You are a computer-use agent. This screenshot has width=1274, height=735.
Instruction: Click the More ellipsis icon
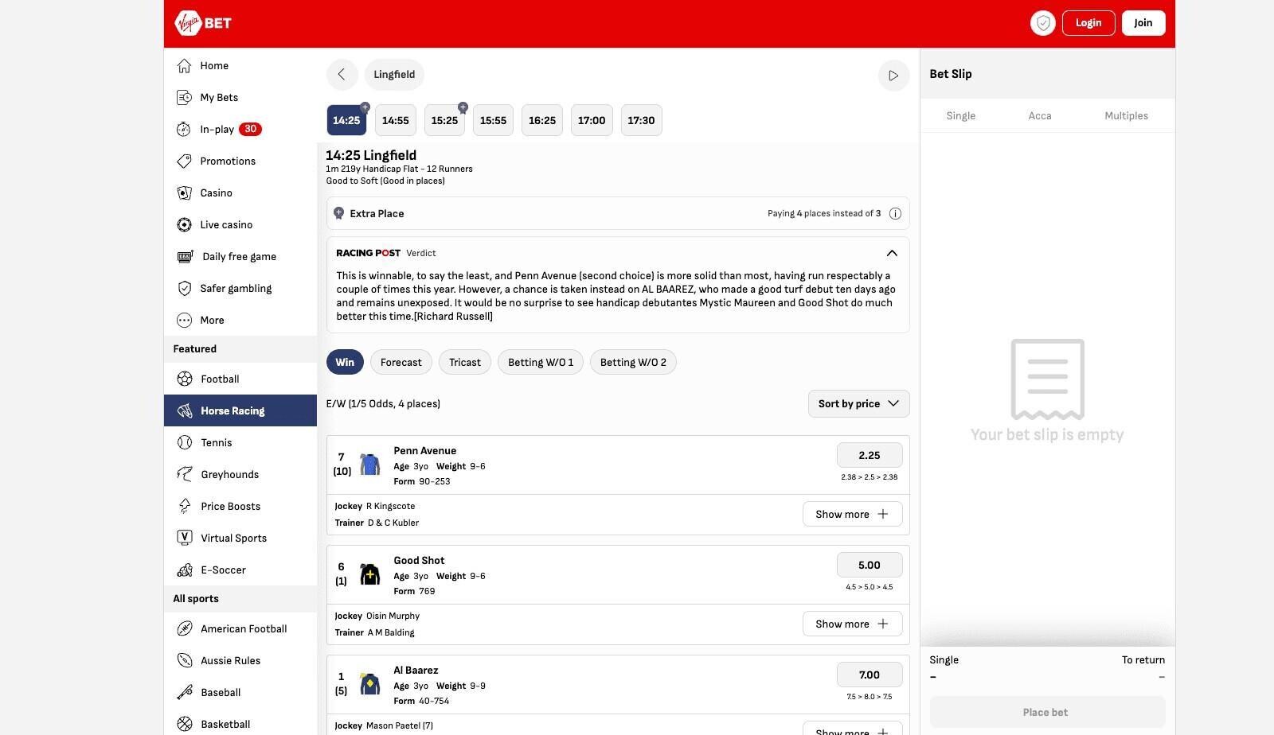(x=184, y=320)
